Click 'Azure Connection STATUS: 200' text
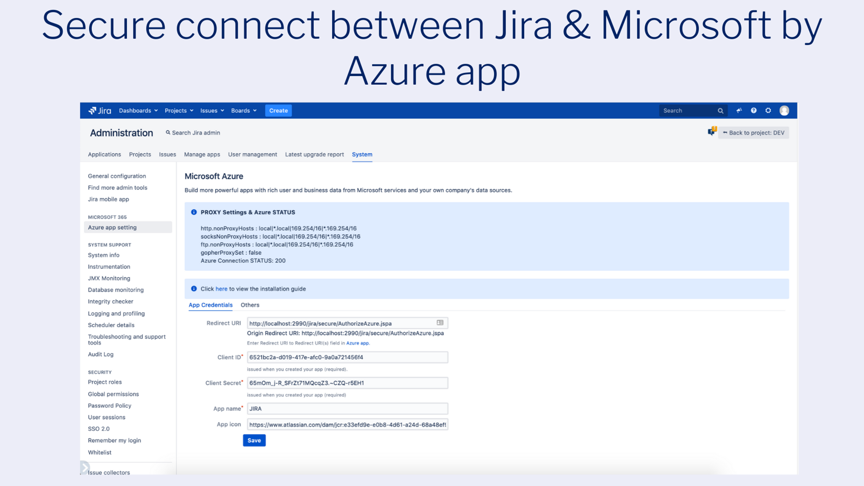Viewport: 864px width, 486px height. point(243,261)
